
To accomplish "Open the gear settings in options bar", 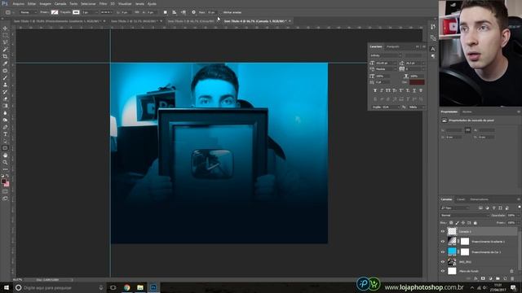I will coord(193,12).
